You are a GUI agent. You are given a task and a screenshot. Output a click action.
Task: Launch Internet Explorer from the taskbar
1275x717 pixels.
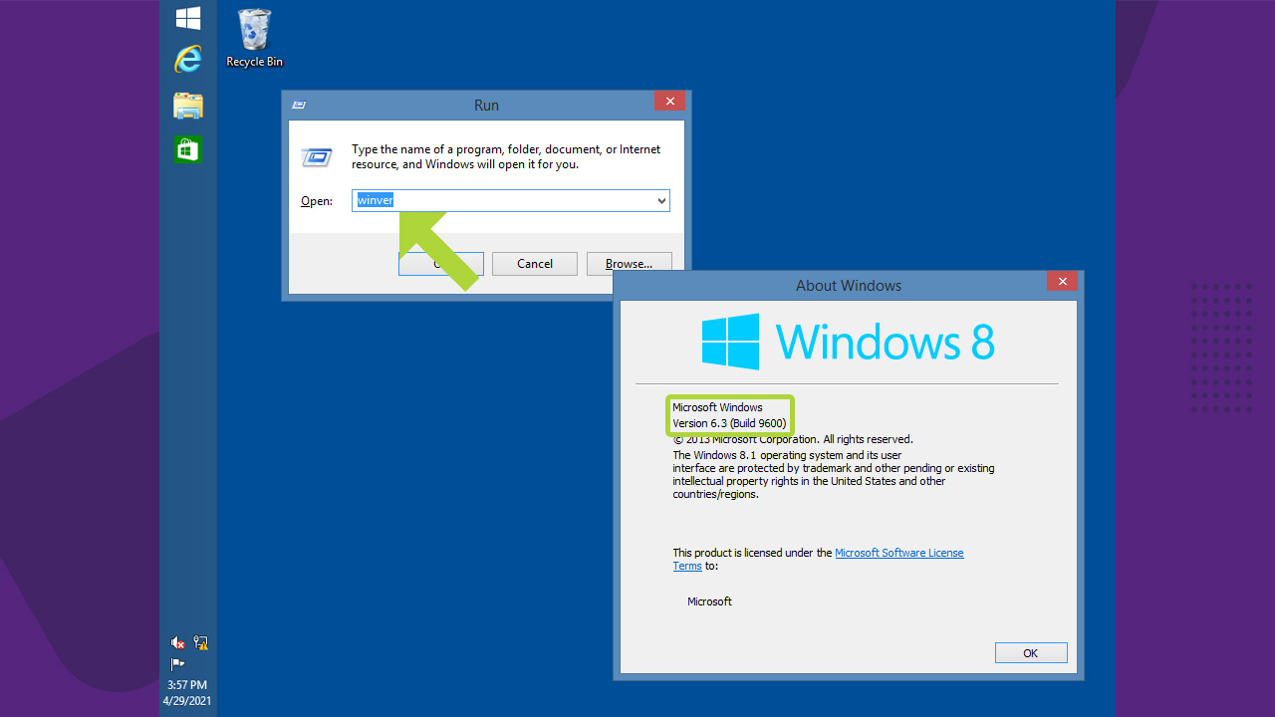tap(187, 60)
